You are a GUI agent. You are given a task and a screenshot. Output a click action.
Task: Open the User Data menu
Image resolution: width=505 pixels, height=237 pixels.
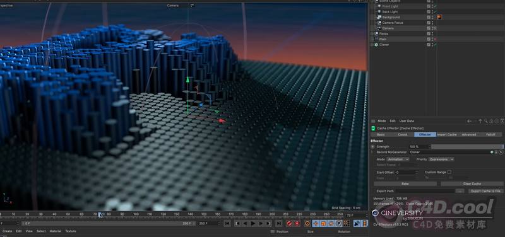(407, 121)
